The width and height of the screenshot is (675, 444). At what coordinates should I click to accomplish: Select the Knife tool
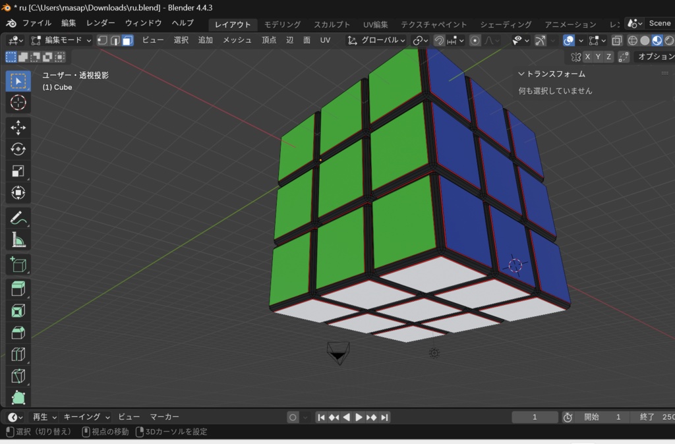[x=18, y=376]
